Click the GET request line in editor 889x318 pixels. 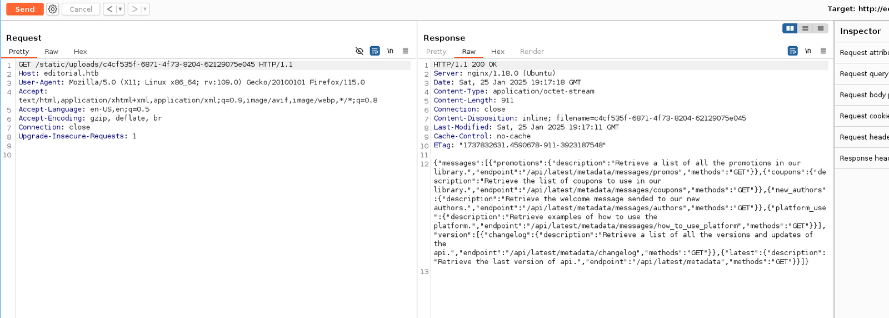[x=156, y=64]
